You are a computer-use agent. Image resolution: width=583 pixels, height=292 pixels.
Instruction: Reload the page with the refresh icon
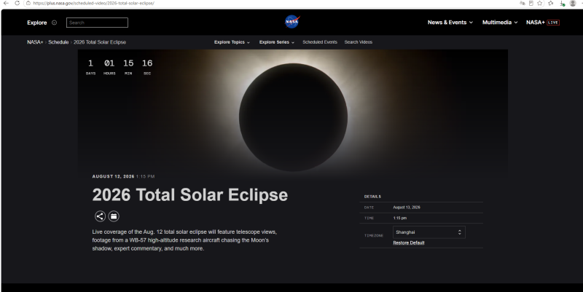click(17, 3)
